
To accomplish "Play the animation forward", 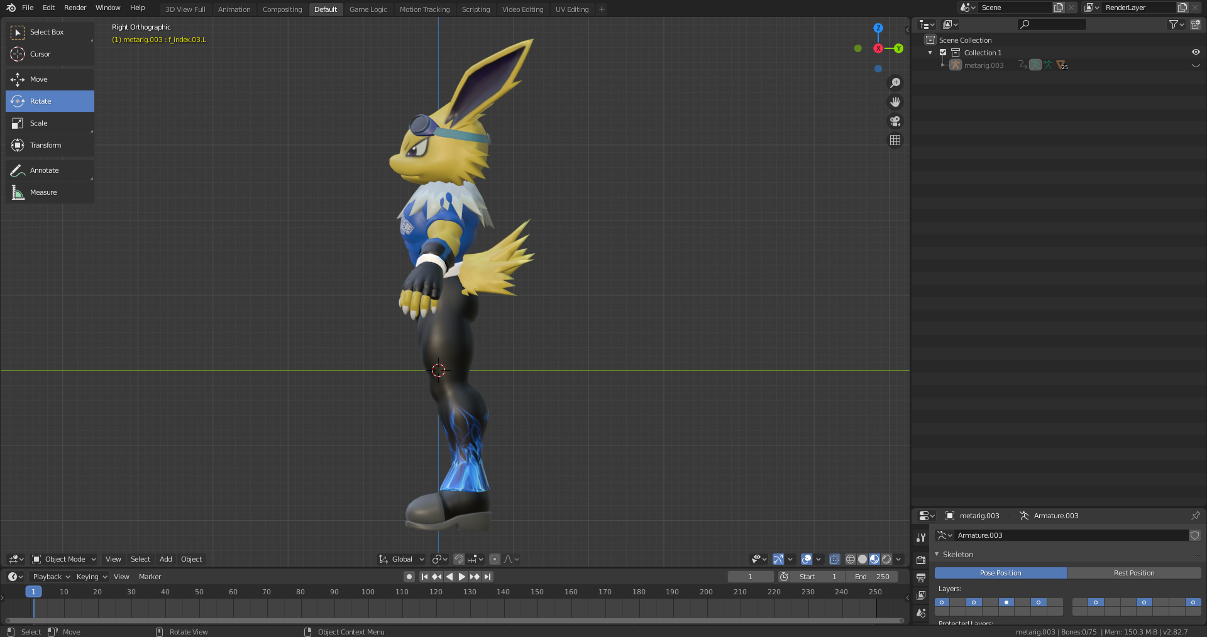I will [462, 577].
